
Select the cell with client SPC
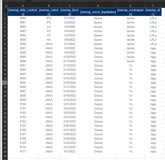(x=49, y=18)
